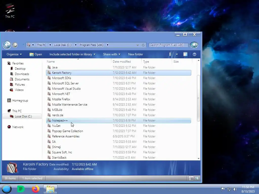Open Videos in the navigation pane

tap(19, 90)
